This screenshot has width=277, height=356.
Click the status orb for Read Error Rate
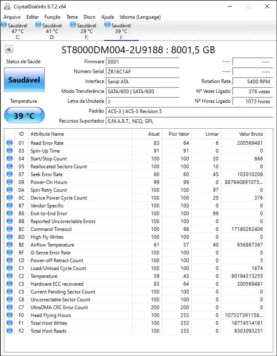click(10, 143)
